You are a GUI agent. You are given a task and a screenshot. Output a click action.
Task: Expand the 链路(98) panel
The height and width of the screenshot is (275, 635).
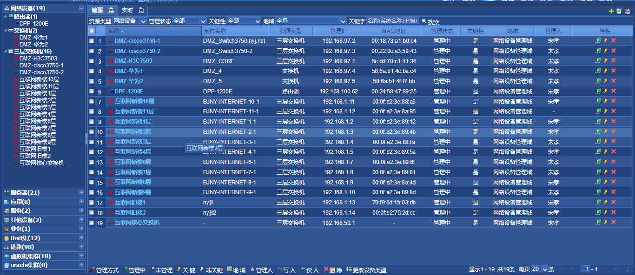coord(81,247)
